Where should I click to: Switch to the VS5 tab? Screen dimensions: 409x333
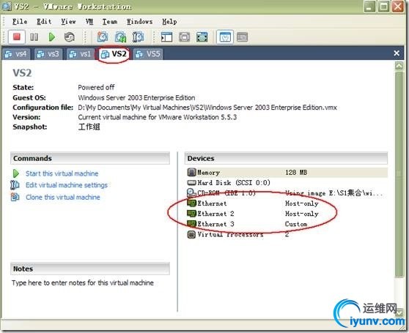[148, 54]
